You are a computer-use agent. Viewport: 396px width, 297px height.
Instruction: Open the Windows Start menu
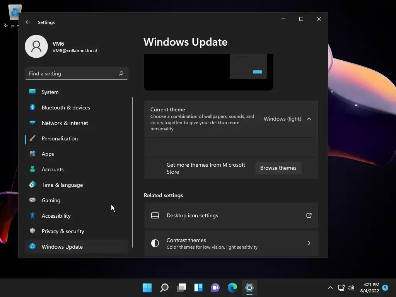[x=147, y=288]
